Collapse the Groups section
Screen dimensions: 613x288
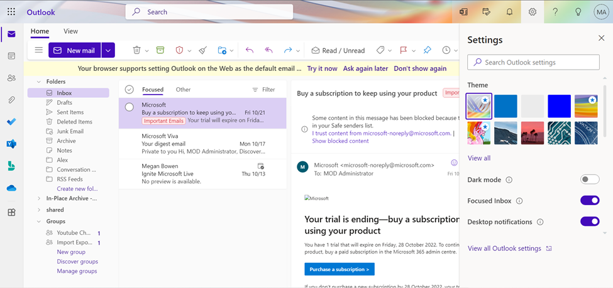pyautogui.click(x=39, y=221)
